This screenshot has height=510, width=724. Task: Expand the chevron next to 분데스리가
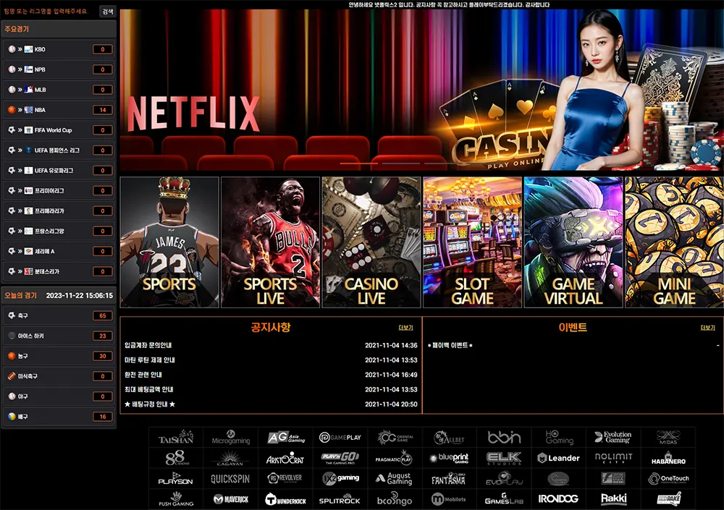pos(20,271)
